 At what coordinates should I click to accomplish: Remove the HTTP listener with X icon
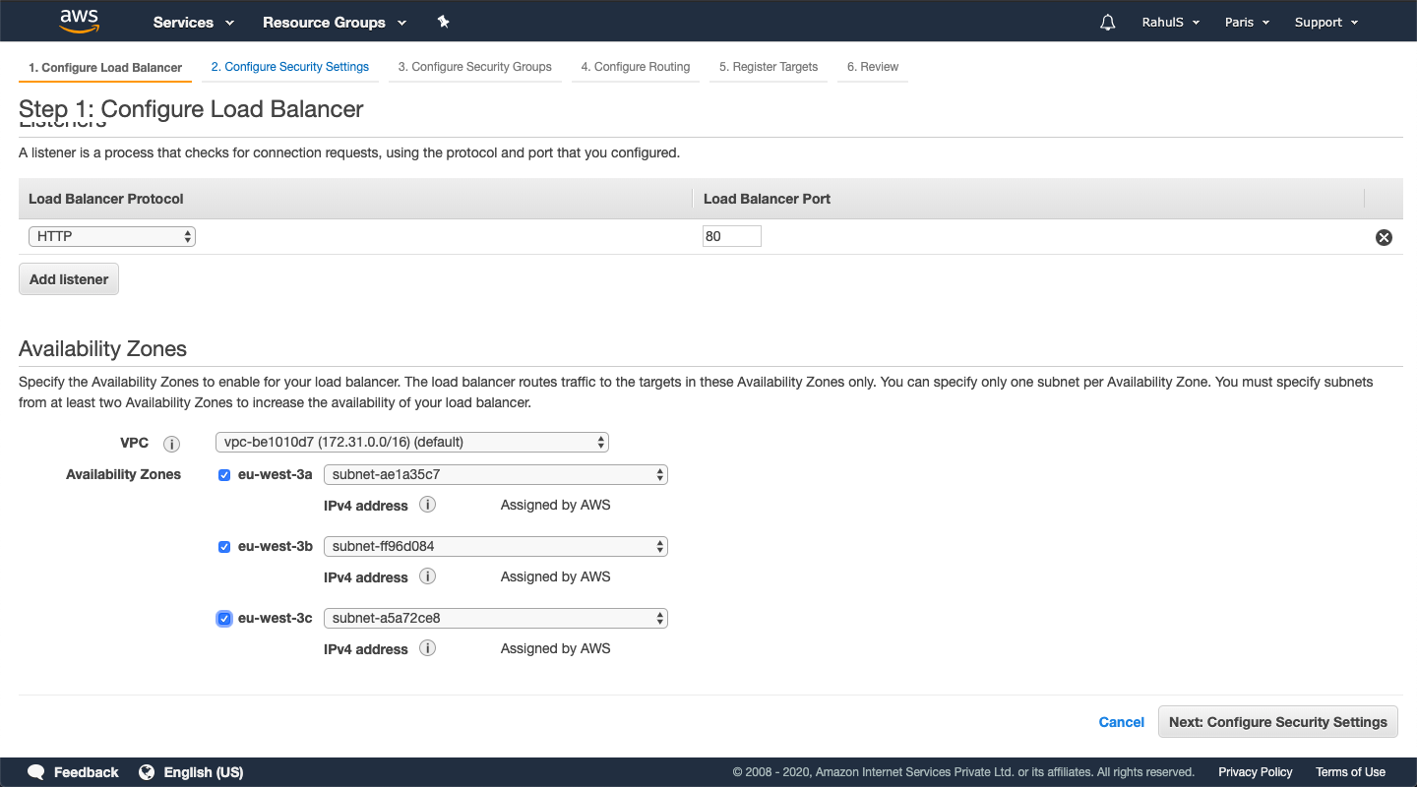1384,237
